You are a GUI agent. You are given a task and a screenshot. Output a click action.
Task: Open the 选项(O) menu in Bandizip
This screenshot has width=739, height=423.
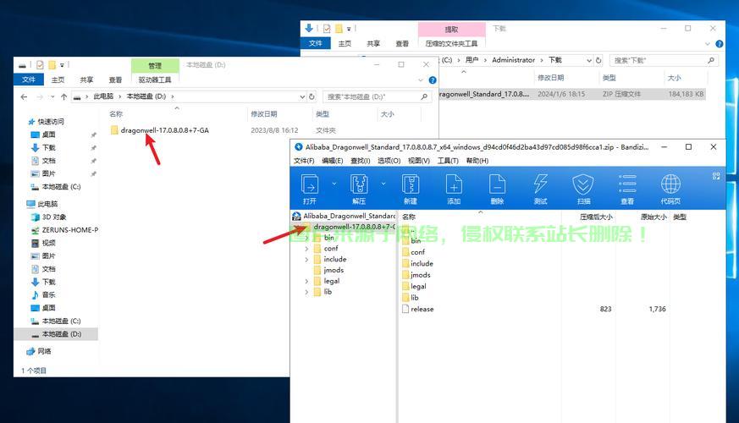(x=389, y=161)
